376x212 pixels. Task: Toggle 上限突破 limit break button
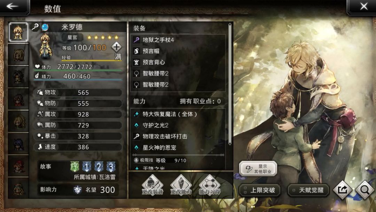click(260, 190)
